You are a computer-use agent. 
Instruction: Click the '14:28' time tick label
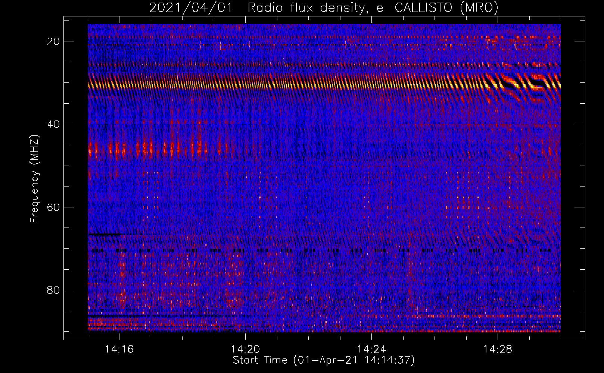click(498, 349)
